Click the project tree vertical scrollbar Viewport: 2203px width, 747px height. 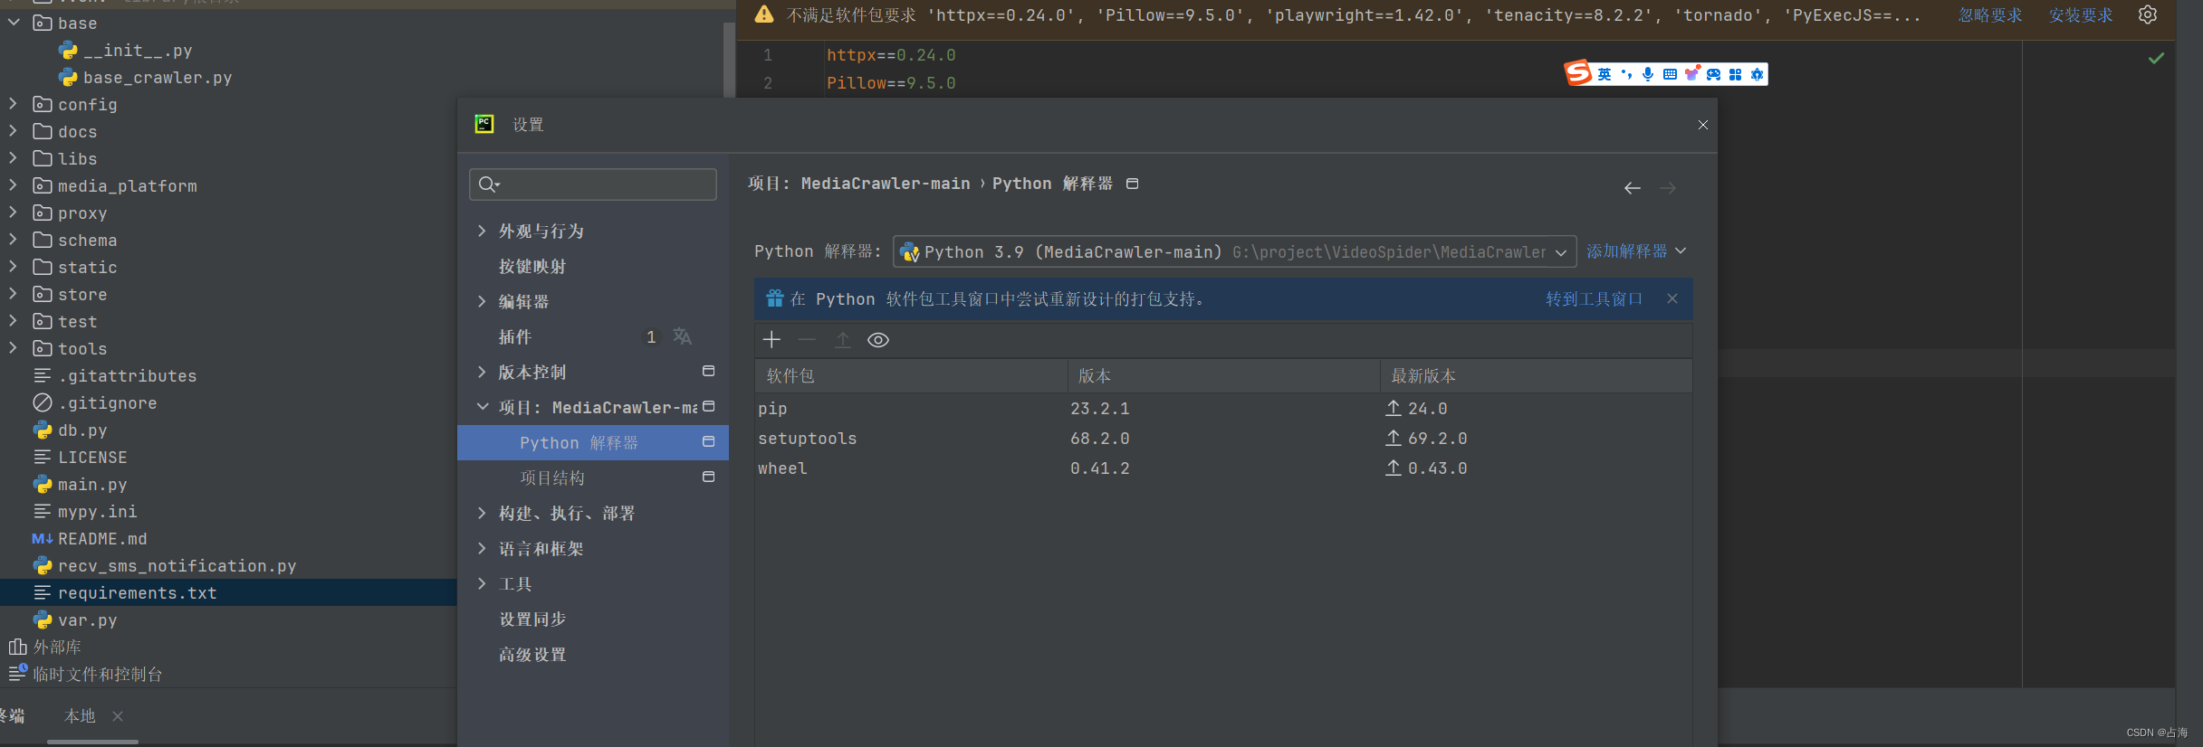pos(729,59)
